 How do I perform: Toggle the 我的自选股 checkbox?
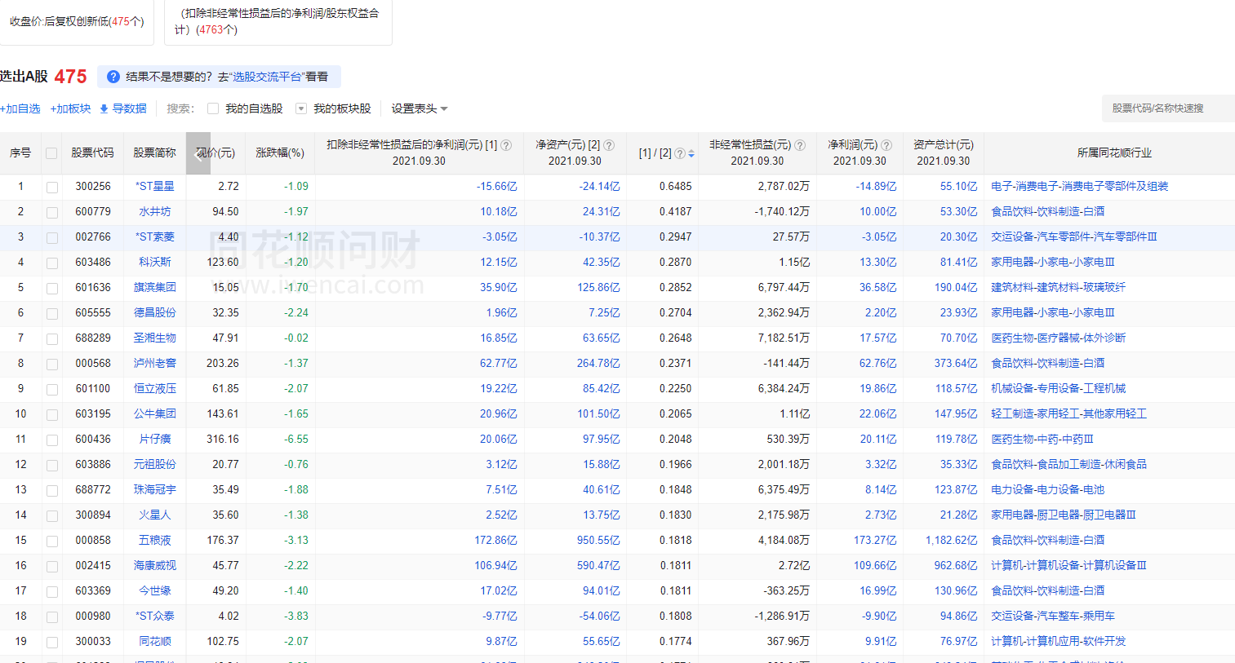(x=213, y=108)
